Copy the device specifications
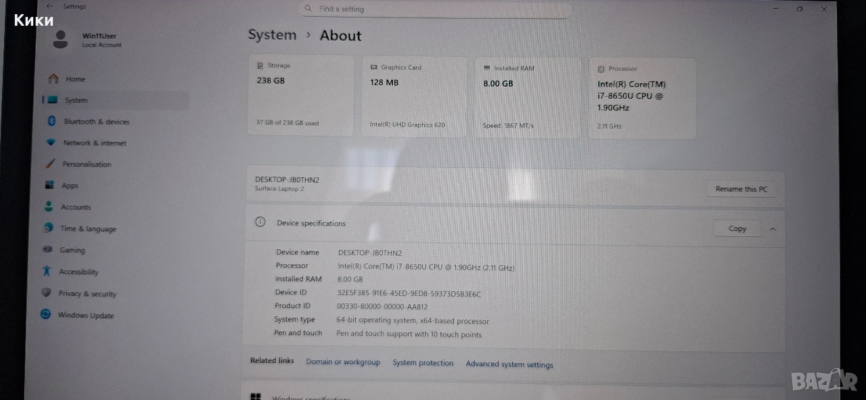The height and width of the screenshot is (400, 866). [737, 229]
